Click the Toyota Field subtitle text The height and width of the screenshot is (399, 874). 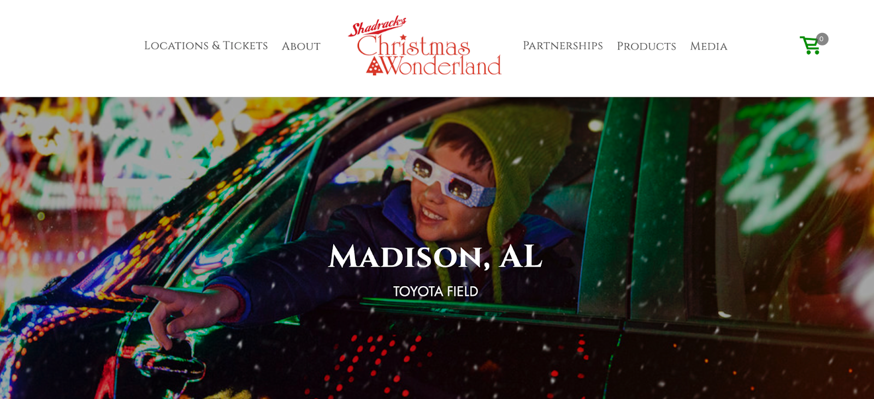435,292
